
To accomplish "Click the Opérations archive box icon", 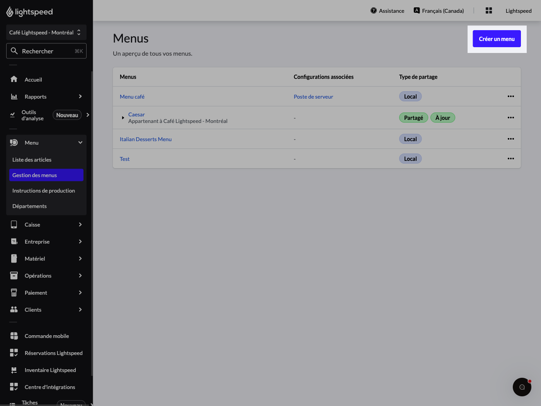I will point(14,276).
